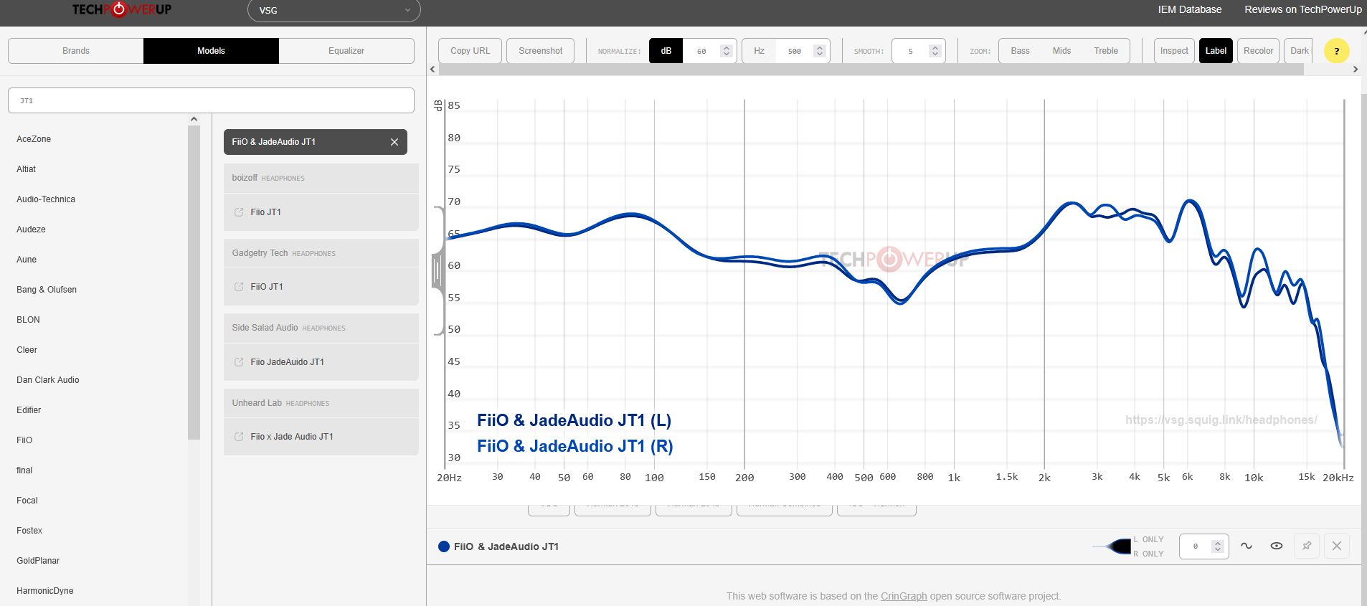
Task: Open boizoff Fiio JT1 external link icon
Action: (x=239, y=212)
